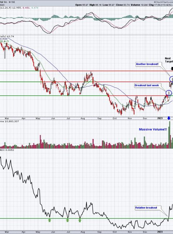This screenshot has width=173, height=234.
Task: Click the first green up arrow near May-June
Action: 49,220
